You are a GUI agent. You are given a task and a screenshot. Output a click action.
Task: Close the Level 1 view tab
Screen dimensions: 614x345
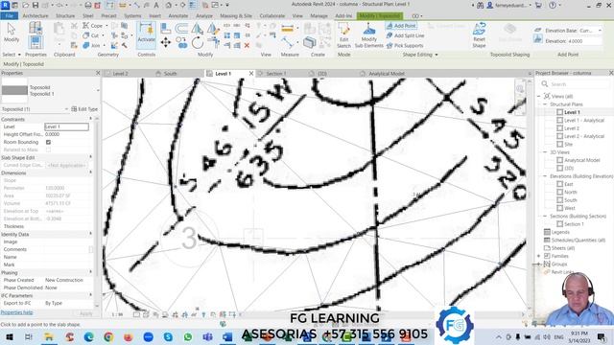coord(251,74)
